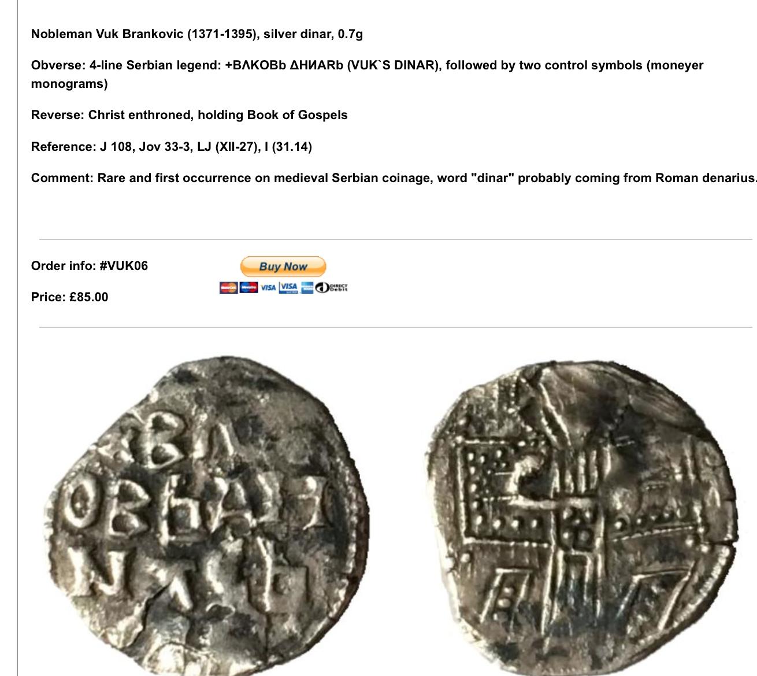Click the divider line below the price
The height and width of the screenshot is (676, 757).
396,327
